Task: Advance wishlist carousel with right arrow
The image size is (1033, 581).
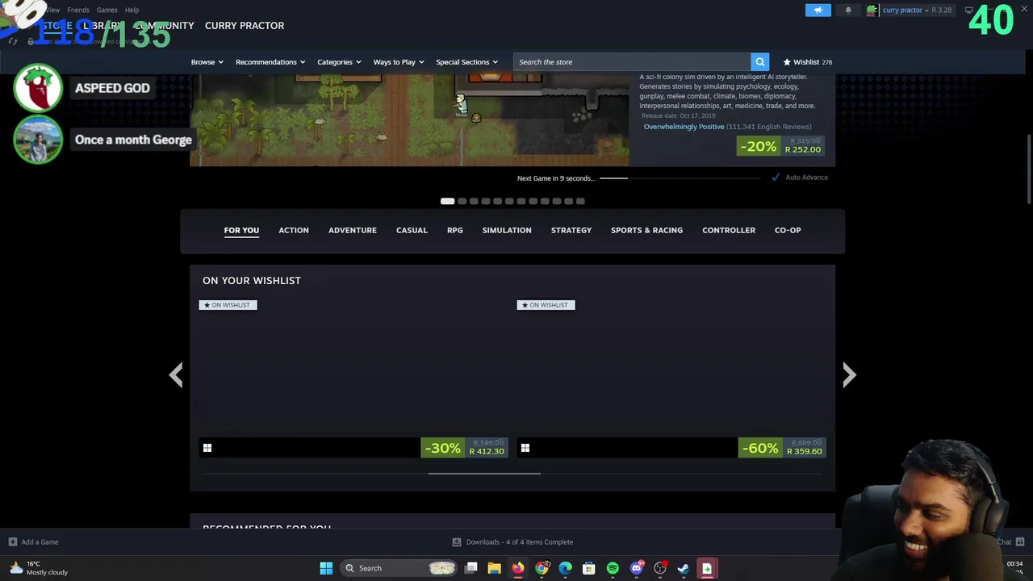Action: tap(849, 374)
